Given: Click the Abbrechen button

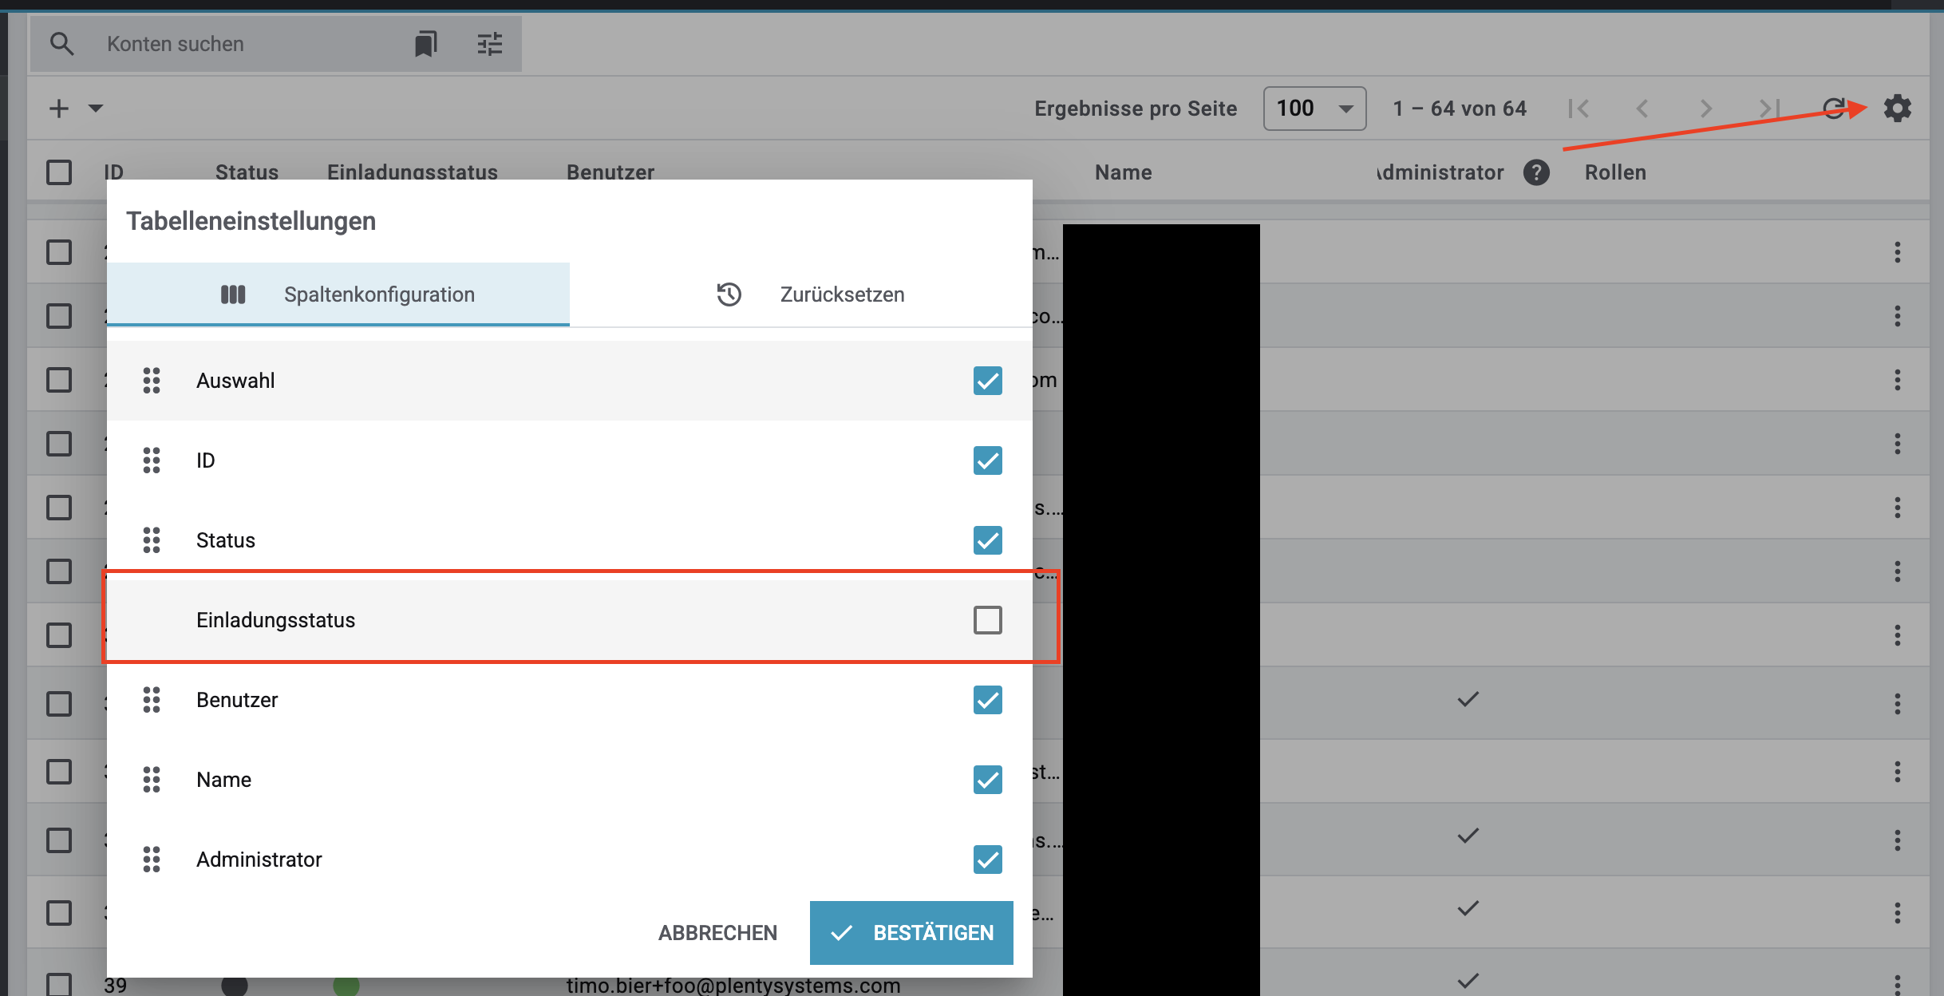Looking at the screenshot, I should (x=717, y=933).
